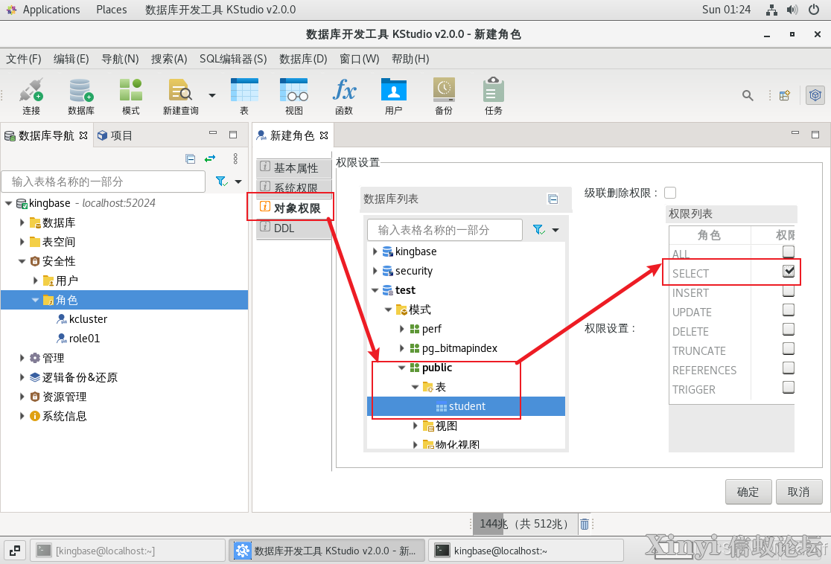The width and height of the screenshot is (831, 564).
Task: Collapse the public schema node
Action: tap(401, 368)
